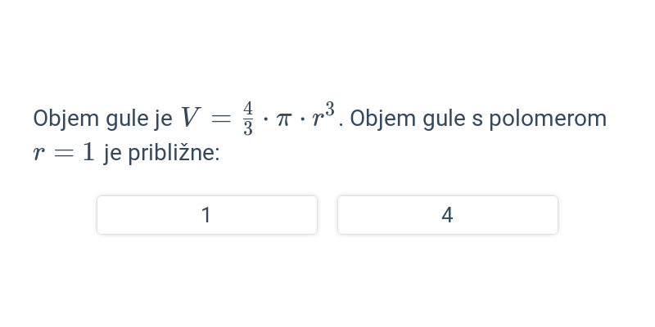Click the equals sign after V

[x=221, y=119]
